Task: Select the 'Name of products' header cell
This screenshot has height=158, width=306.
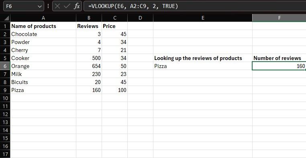Action: point(43,26)
